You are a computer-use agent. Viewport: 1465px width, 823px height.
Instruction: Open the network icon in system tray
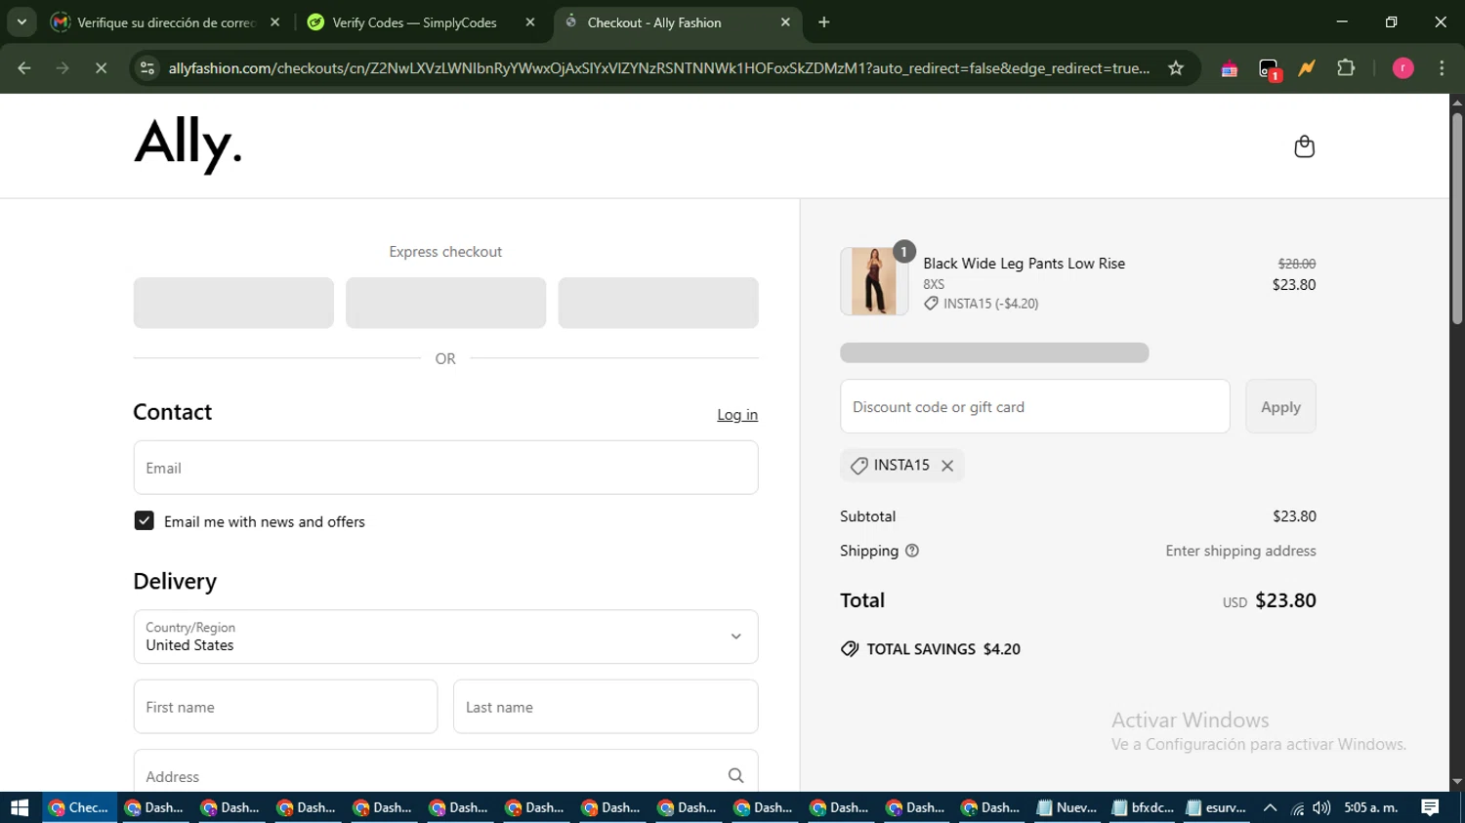(1297, 807)
